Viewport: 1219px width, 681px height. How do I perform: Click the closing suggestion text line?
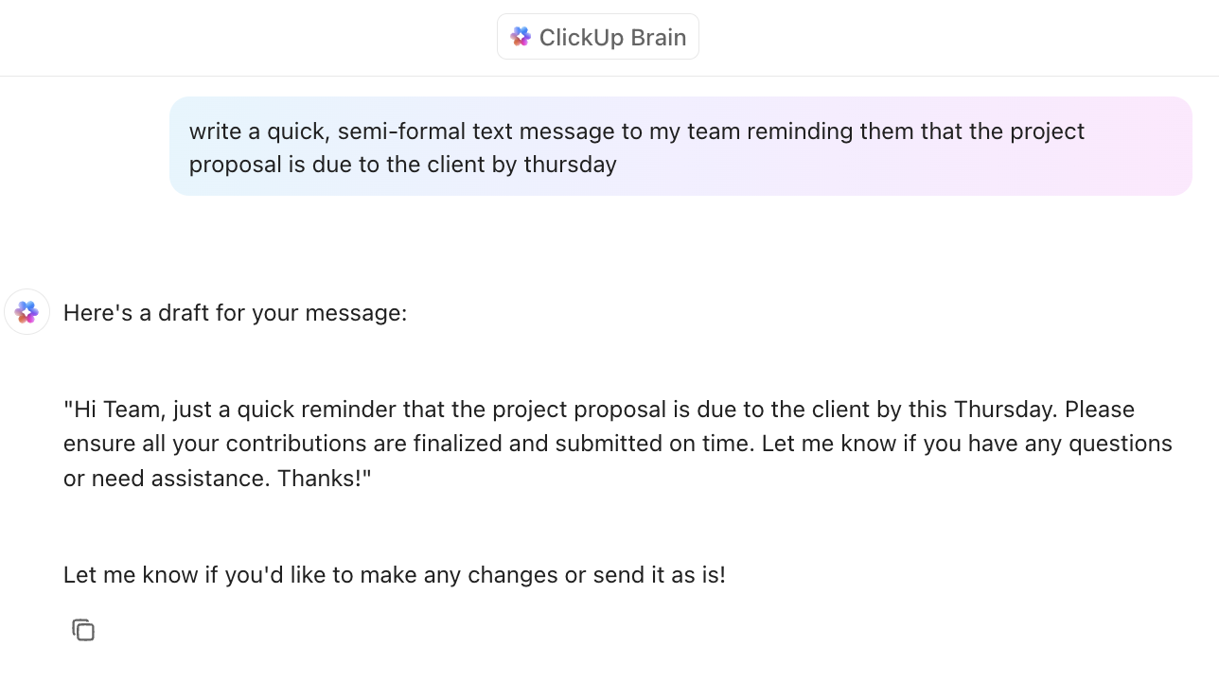(x=394, y=574)
